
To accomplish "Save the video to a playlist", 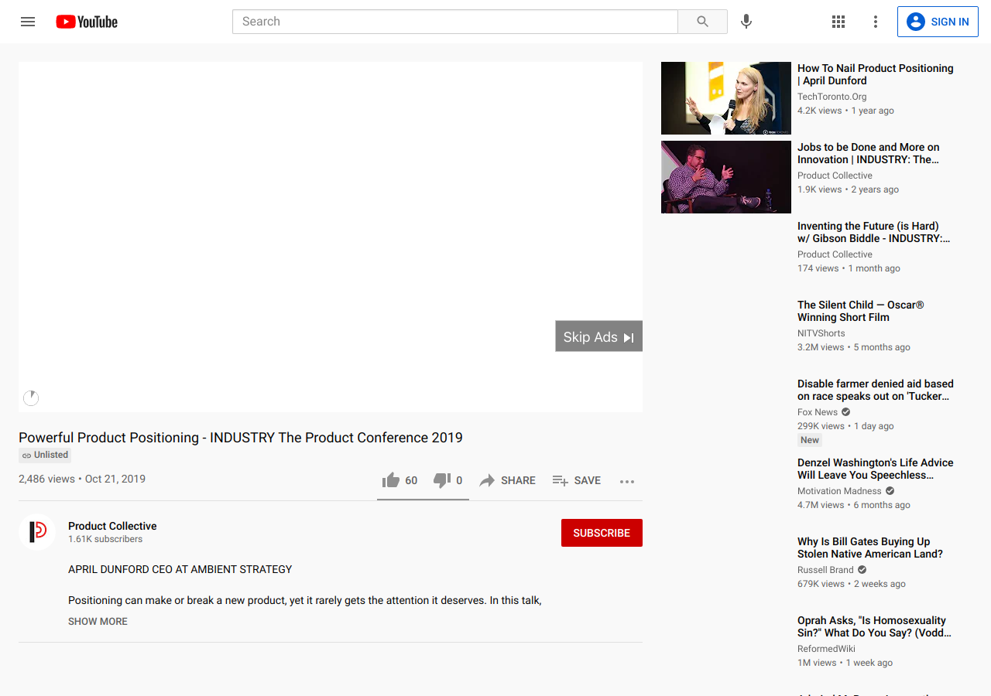I will (577, 481).
